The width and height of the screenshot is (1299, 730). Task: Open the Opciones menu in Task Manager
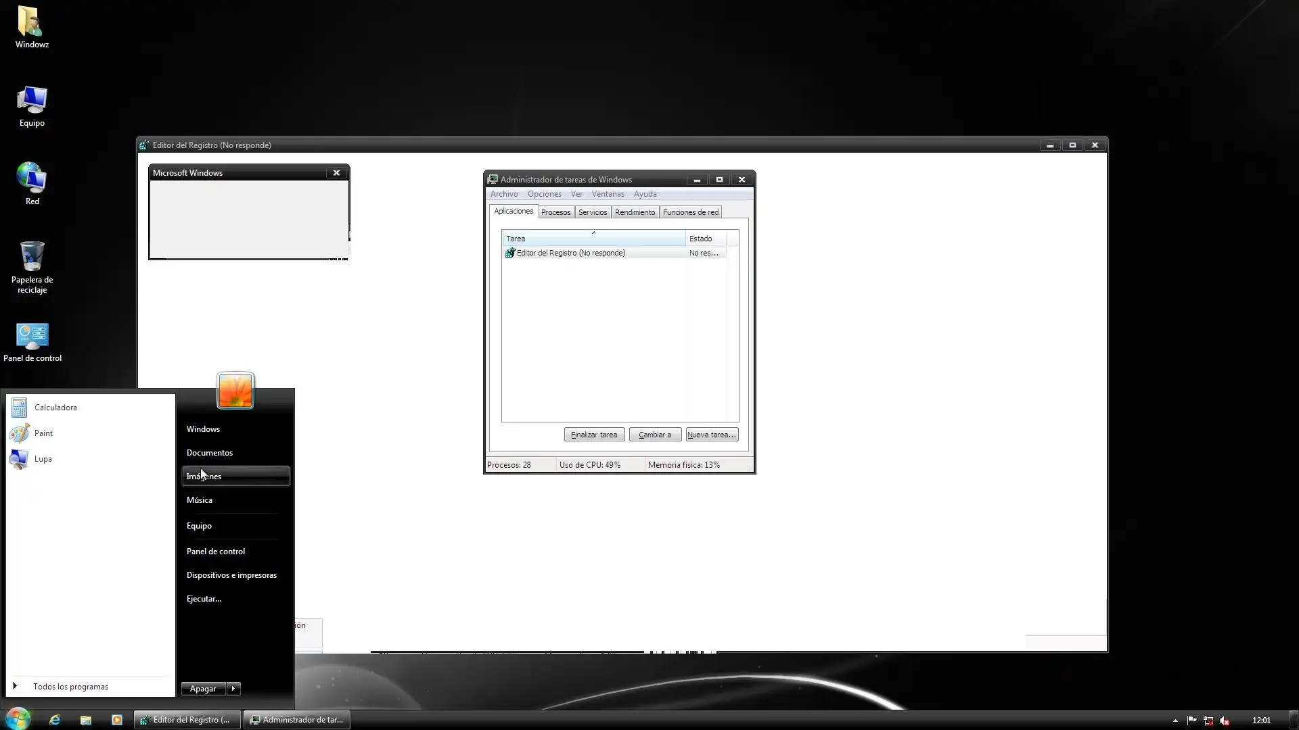[x=544, y=194]
